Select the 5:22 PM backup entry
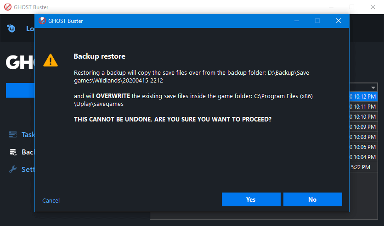Image resolution: width=384 pixels, height=226 pixels. tap(363, 167)
